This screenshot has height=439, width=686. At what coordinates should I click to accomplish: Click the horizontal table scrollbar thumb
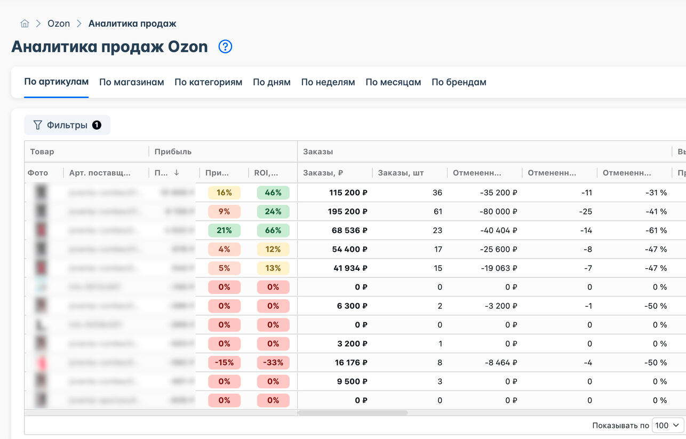[x=353, y=413]
